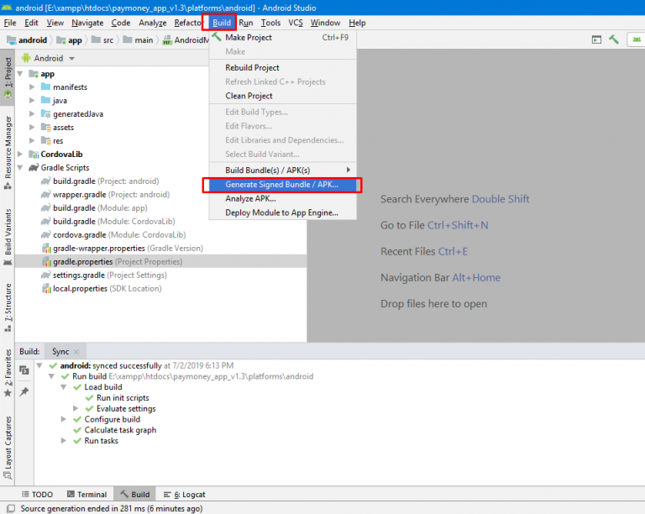The image size is (645, 514).
Task: Open the Build Bundle(s) / APK(s) submenu
Action: (x=281, y=170)
